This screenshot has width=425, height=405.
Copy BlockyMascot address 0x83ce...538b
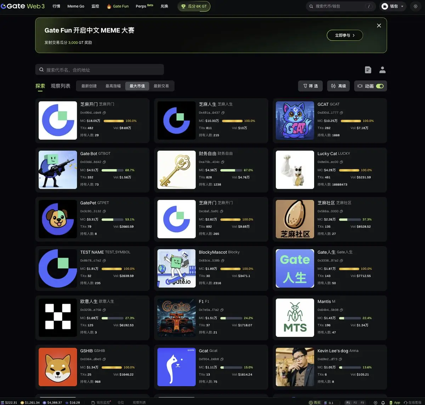pyautogui.click(x=223, y=260)
